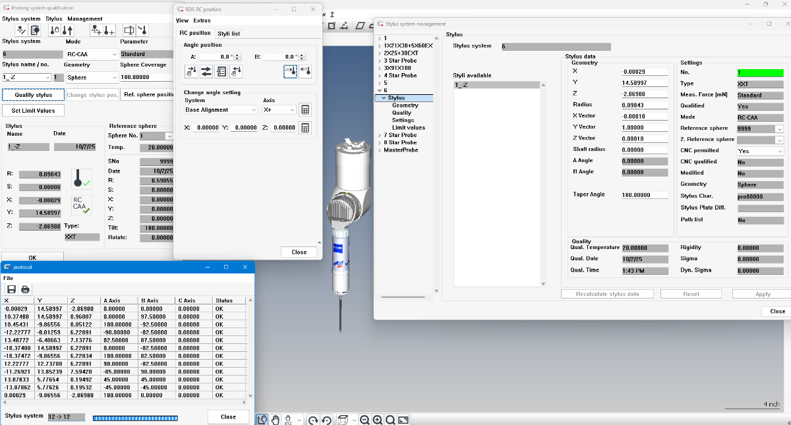The height and width of the screenshot is (425, 791).
Task: Expand the 3 Star Probe tree node
Action: [x=379, y=61]
